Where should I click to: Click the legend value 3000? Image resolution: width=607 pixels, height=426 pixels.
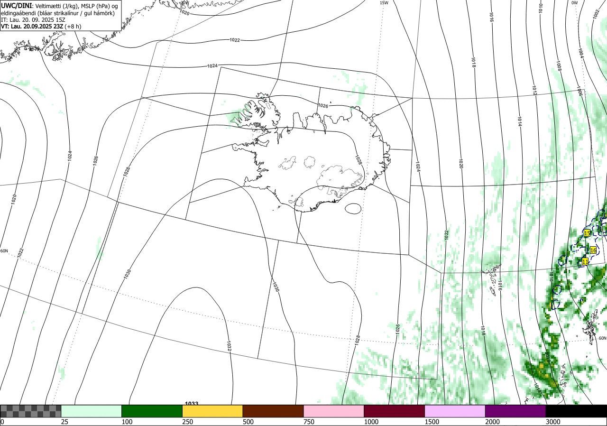pyautogui.click(x=553, y=422)
